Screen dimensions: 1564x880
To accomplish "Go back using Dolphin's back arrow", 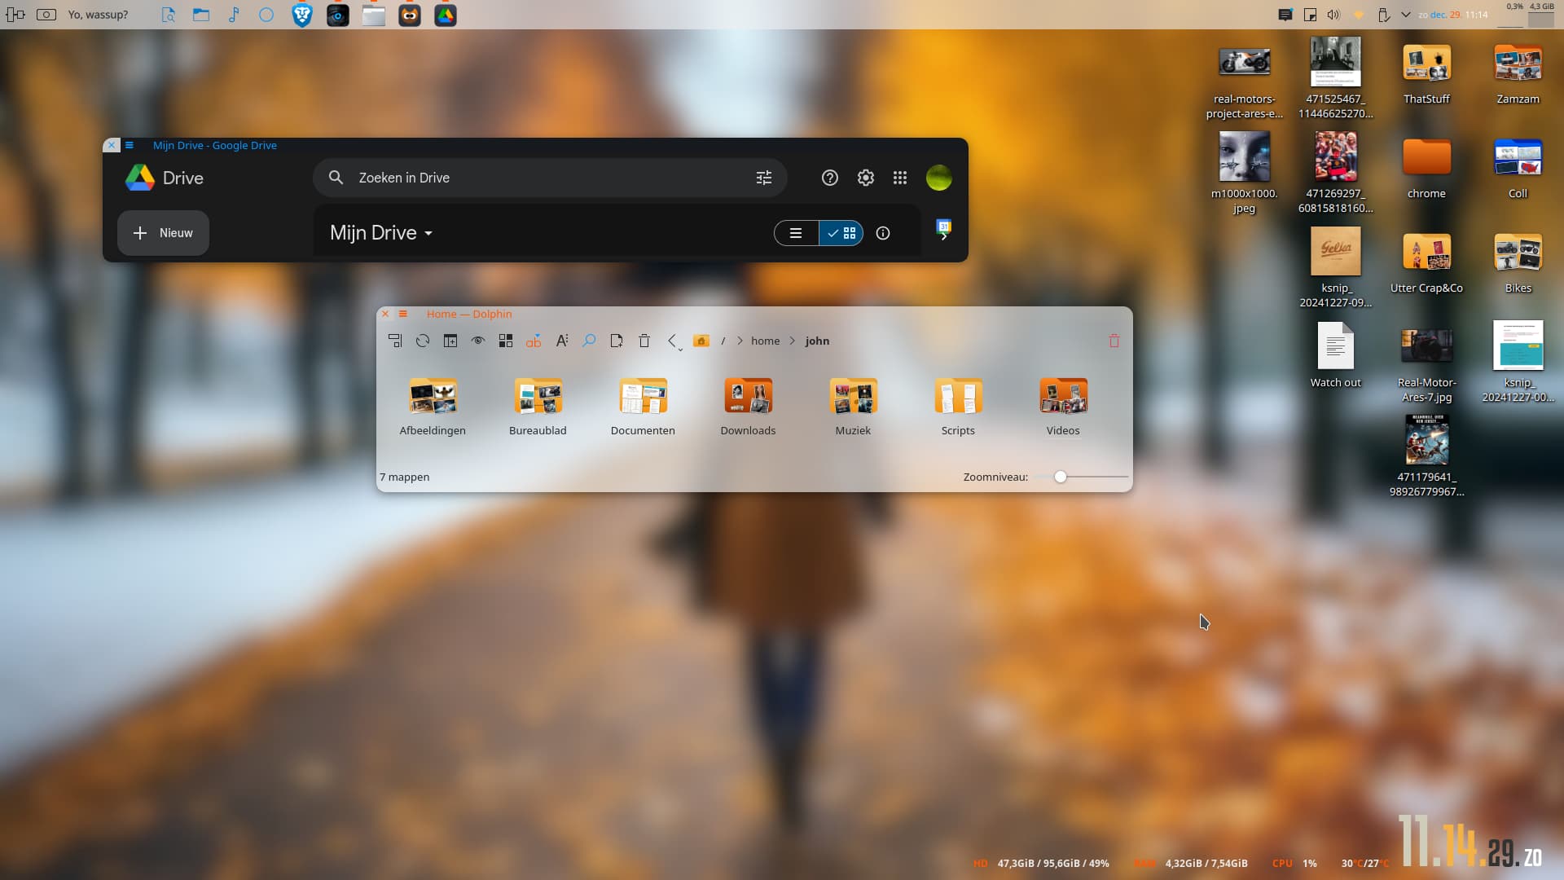I will click(x=672, y=341).
